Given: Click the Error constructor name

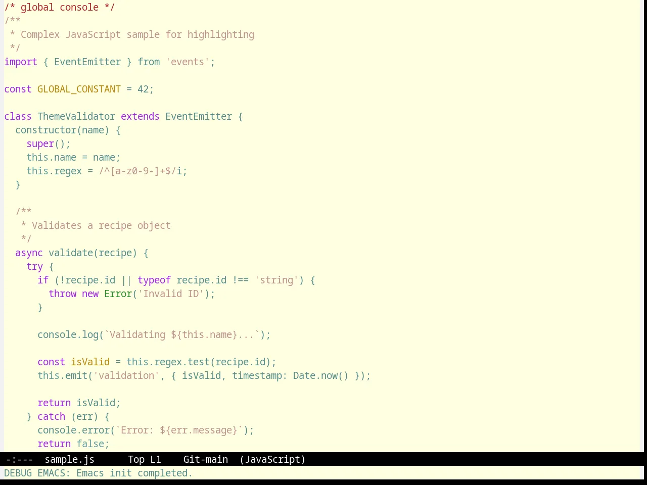Looking at the screenshot, I should point(118,294).
